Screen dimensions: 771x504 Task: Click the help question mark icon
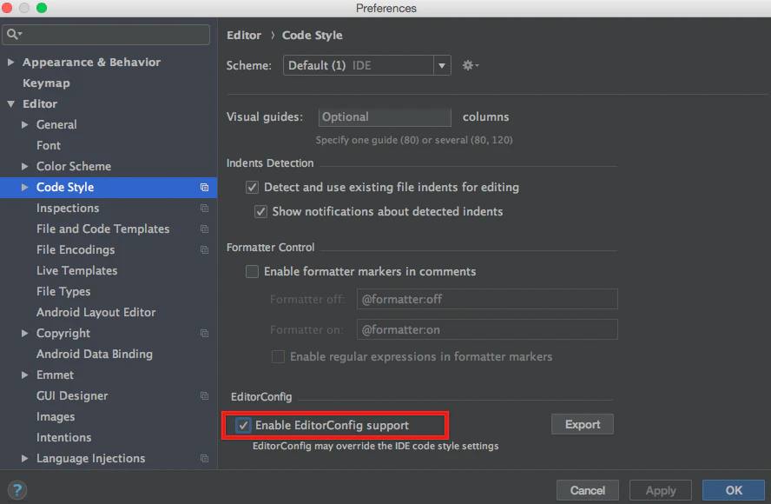pyautogui.click(x=17, y=490)
